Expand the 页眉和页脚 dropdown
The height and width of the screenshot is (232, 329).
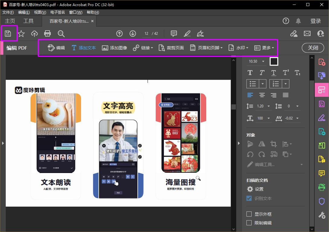tap(206, 48)
